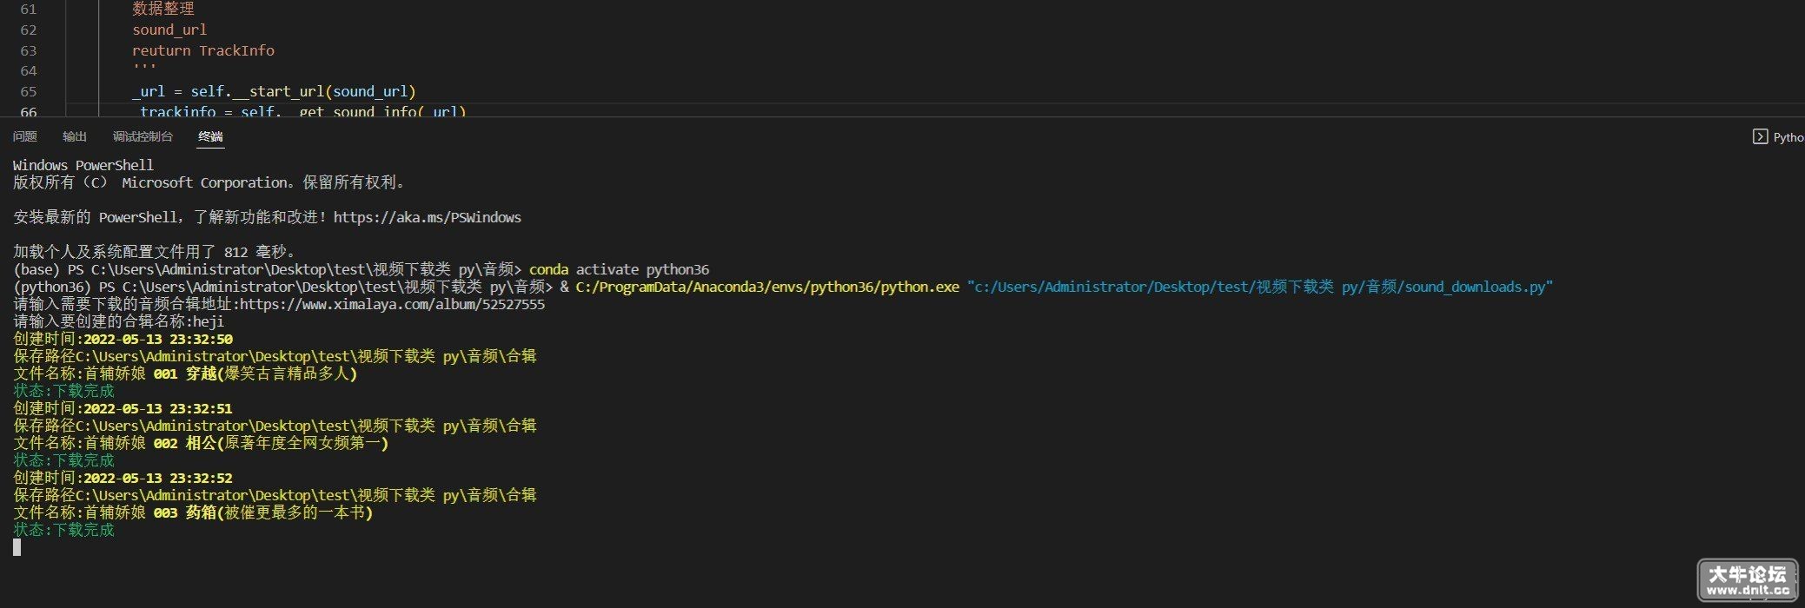The image size is (1805, 608).
Task: Click line number 62 in the gutter
Action: (29, 30)
